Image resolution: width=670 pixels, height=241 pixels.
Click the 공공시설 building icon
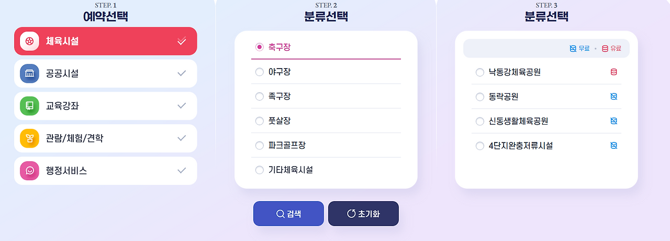pos(29,73)
